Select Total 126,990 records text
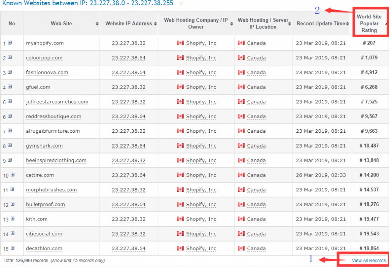This screenshot has height=267, width=389. (26, 260)
